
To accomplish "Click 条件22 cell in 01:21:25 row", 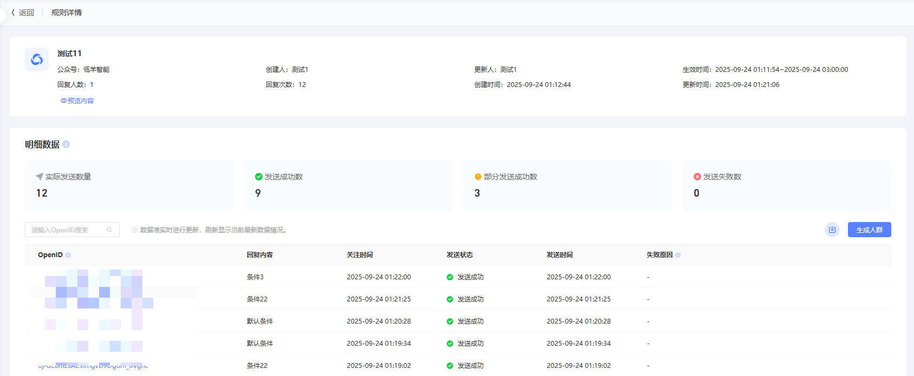I will (257, 299).
